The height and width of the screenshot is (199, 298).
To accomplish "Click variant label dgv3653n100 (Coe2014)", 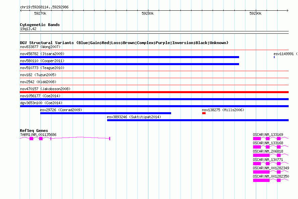I will [x=41, y=103].
